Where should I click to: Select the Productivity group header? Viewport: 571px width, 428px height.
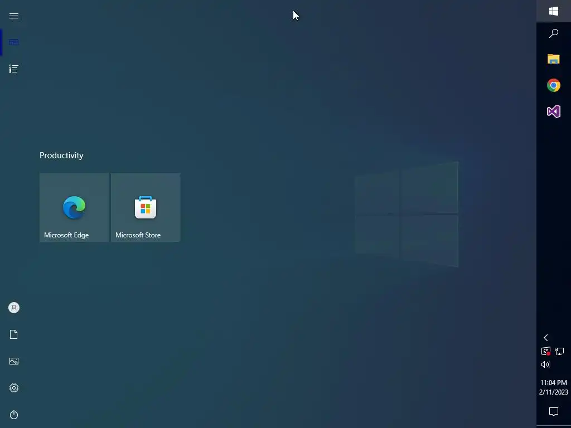pyautogui.click(x=61, y=155)
